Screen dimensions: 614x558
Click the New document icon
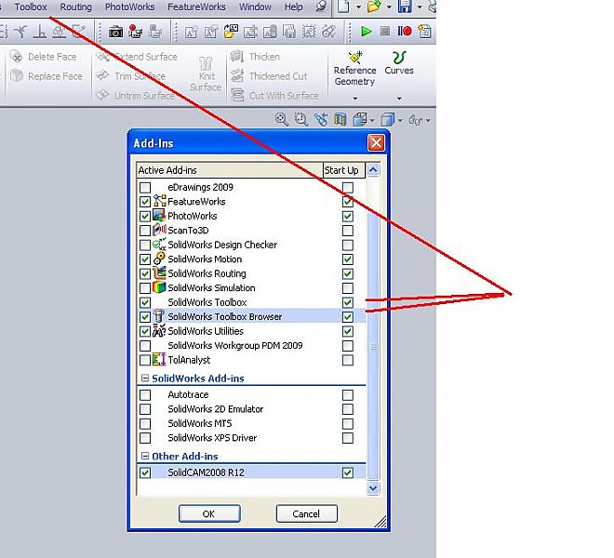(343, 7)
